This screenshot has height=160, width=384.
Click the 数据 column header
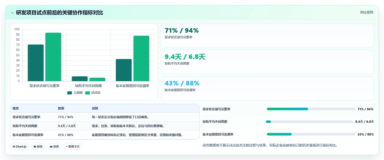pyautogui.click(x=61, y=108)
